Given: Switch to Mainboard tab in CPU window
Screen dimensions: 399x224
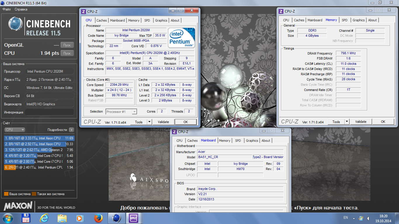Looking at the screenshot, I should click(x=117, y=20).
